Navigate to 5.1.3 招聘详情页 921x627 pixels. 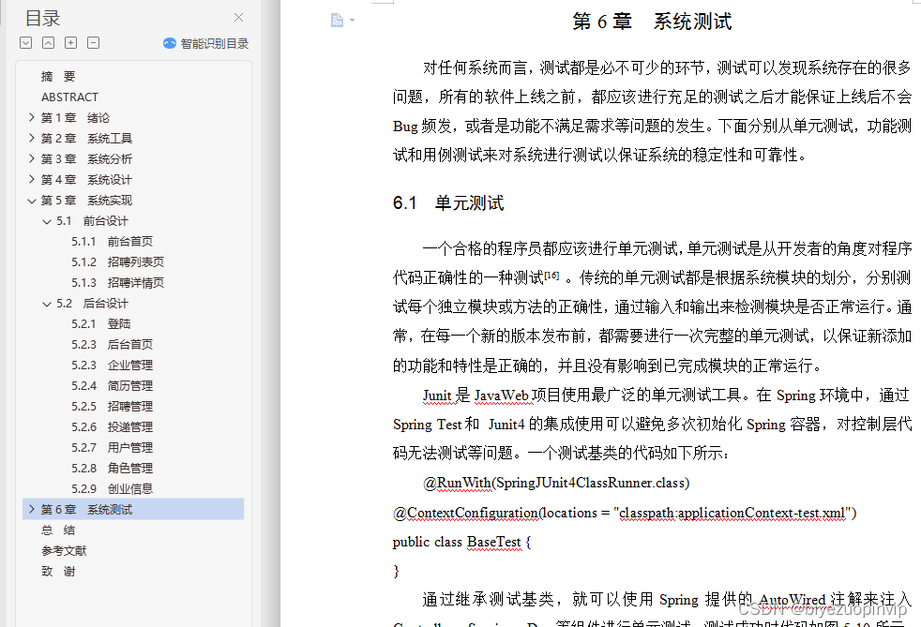(x=117, y=282)
